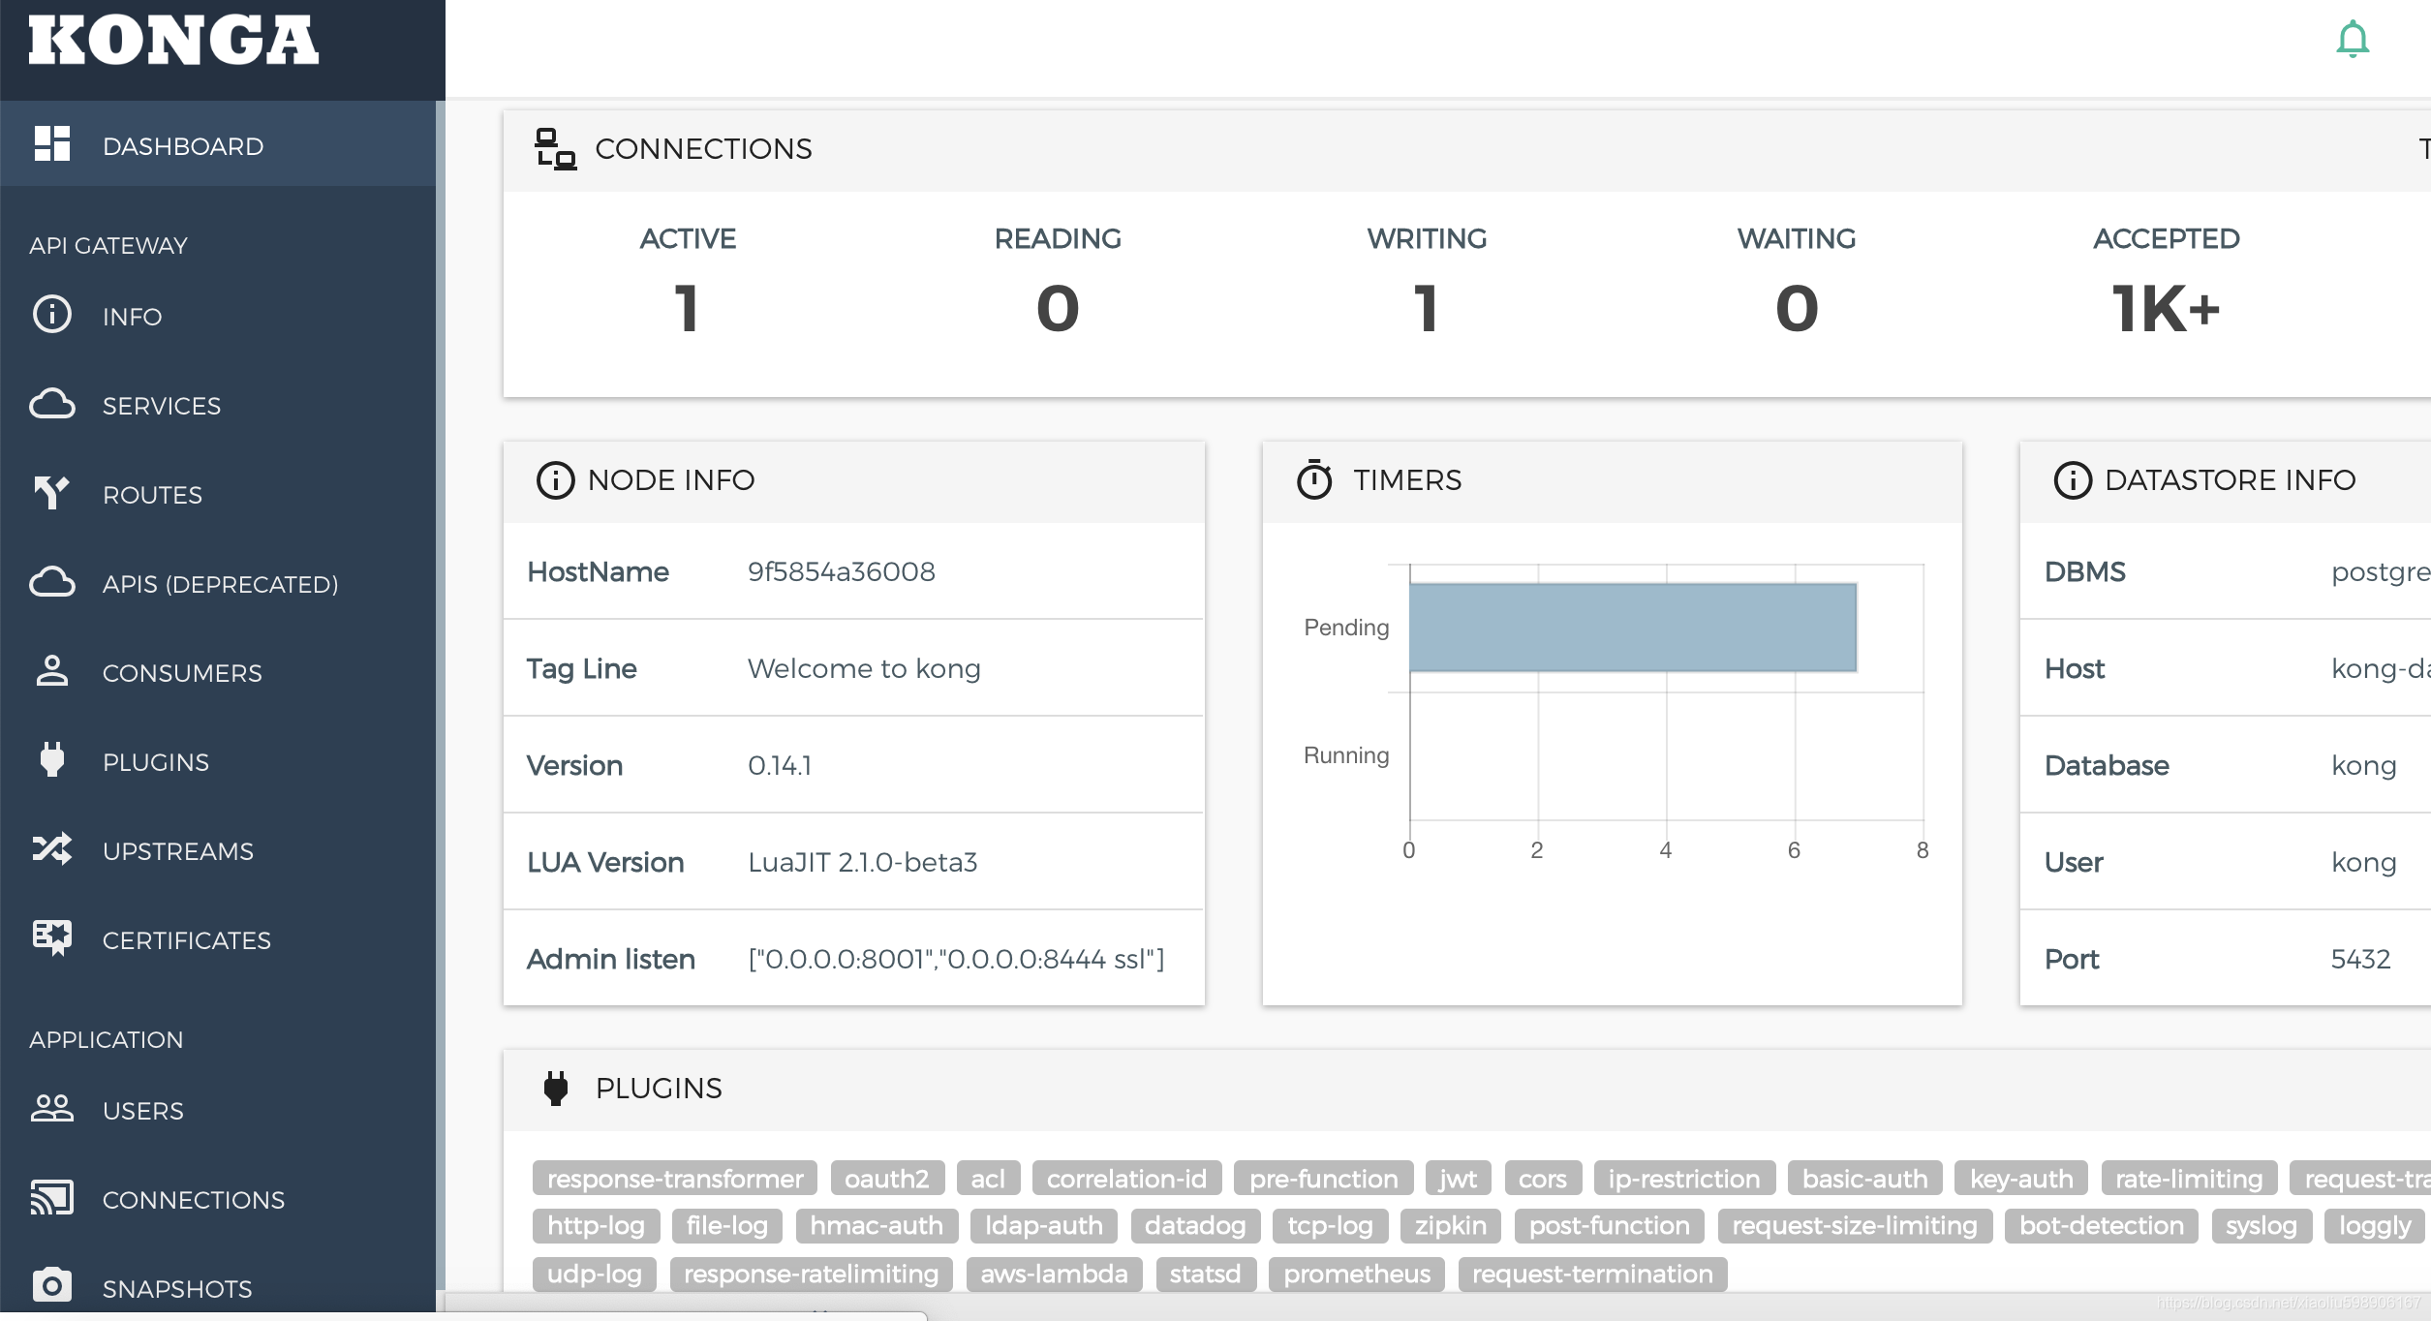Click the Upstreams shuffle icon
Viewport: 2431px width, 1321px height.
[x=52, y=848]
